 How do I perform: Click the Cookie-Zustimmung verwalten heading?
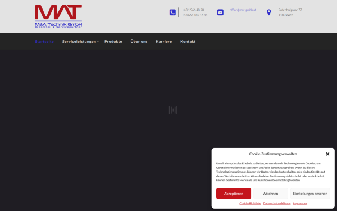tap(273, 154)
